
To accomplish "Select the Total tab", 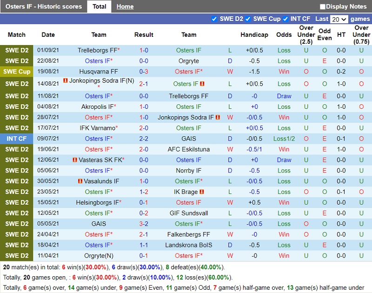I will click(x=99, y=7).
